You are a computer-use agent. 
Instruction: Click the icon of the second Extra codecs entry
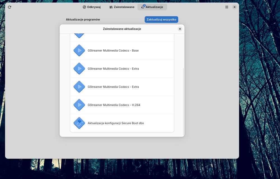pyautogui.click(x=79, y=87)
